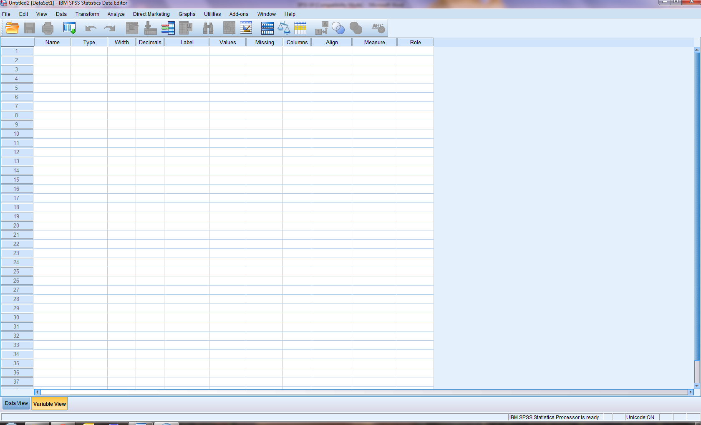
Task: Click Name cell in row 1
Action: tap(53, 51)
